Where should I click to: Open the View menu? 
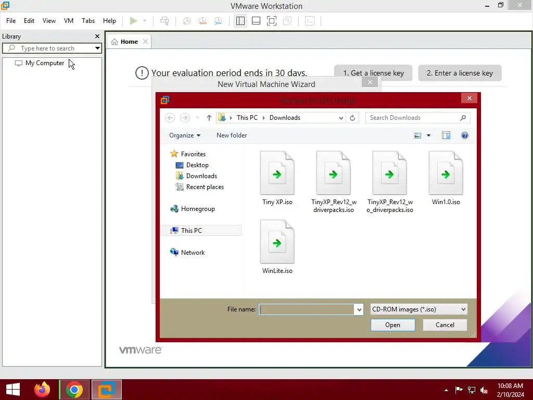click(x=49, y=21)
